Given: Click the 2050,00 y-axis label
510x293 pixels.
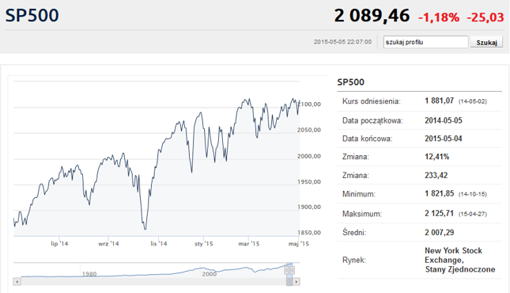Looking at the screenshot, I should 309,130.
